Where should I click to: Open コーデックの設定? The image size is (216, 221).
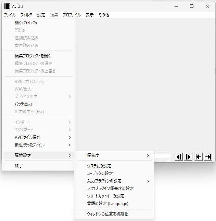[114, 174]
